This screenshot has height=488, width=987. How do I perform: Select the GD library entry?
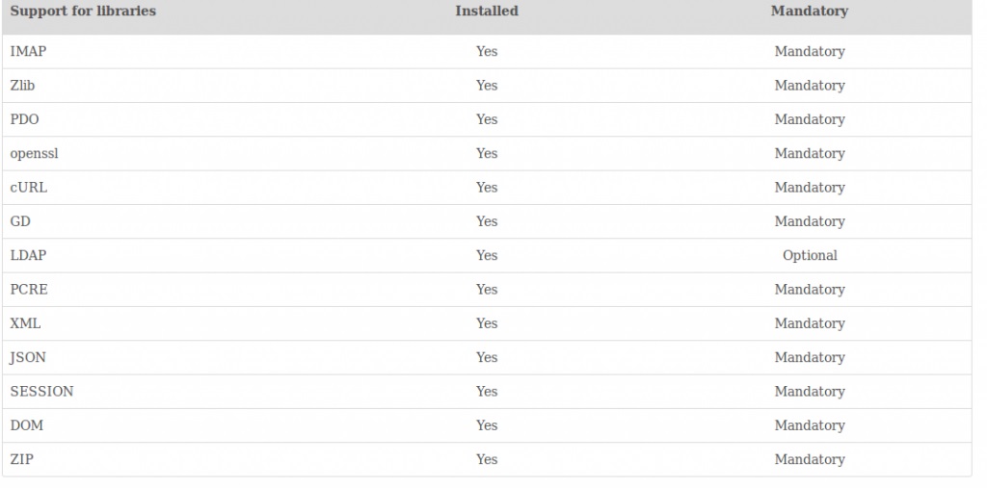click(20, 221)
